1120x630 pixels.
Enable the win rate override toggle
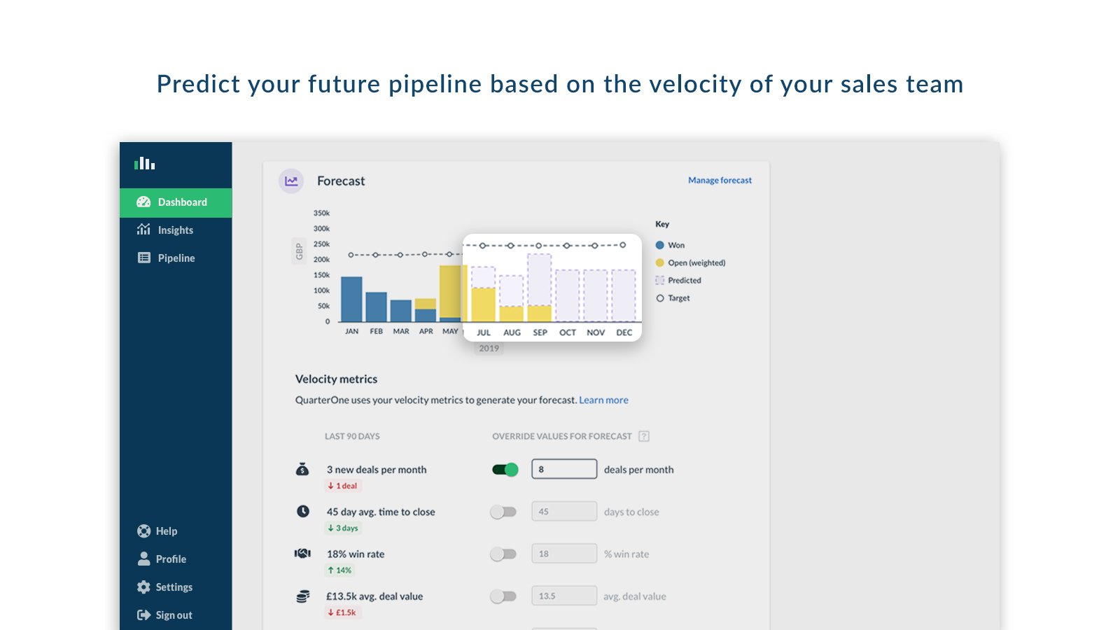click(x=503, y=553)
